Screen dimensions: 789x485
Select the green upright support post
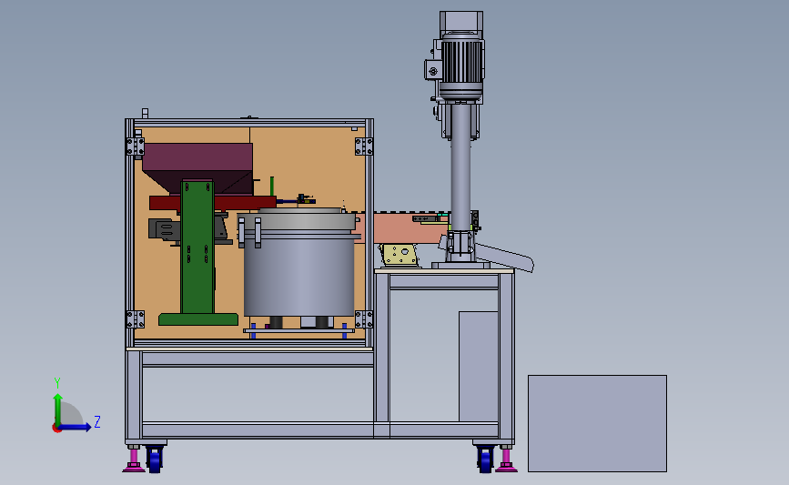point(197,247)
